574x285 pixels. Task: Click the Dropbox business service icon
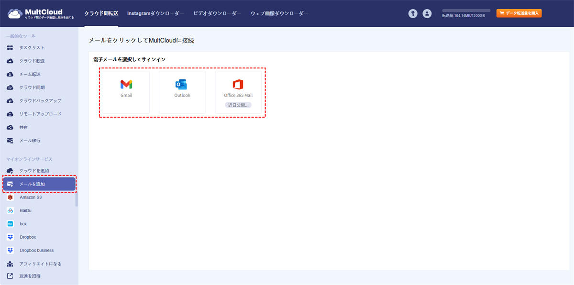(10, 251)
